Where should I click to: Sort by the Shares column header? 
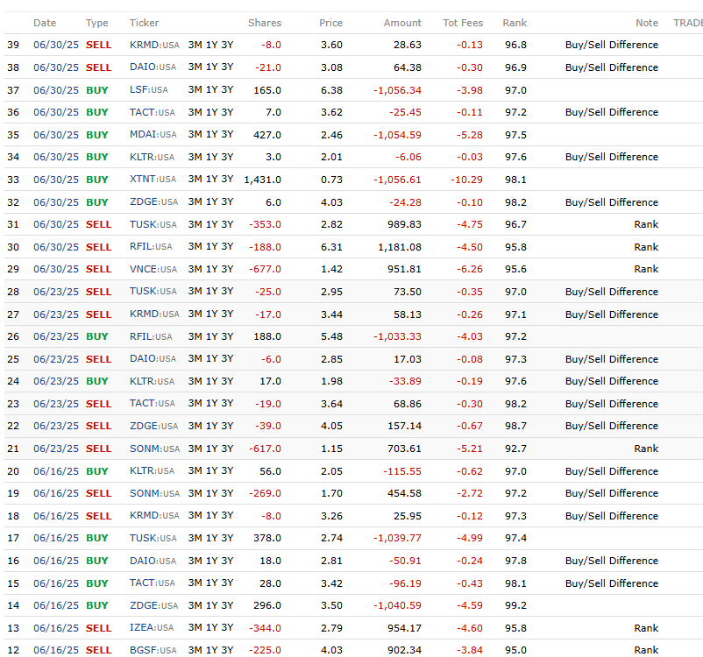click(x=265, y=23)
